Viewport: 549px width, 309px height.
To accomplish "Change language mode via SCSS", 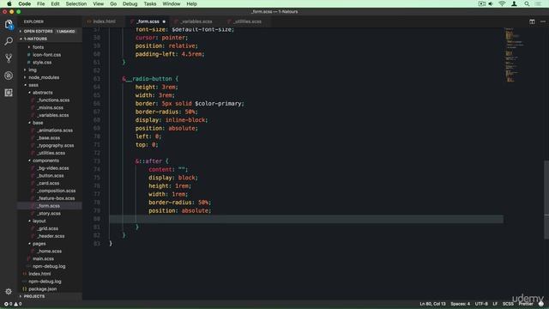I will coord(508,304).
